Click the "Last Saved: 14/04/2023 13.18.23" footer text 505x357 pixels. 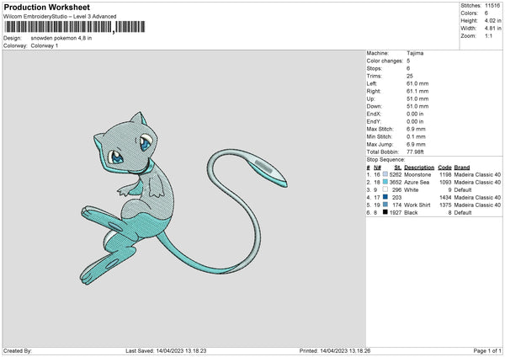pos(166,350)
